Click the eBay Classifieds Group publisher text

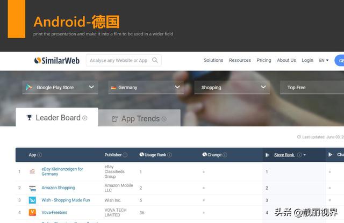point(114,171)
